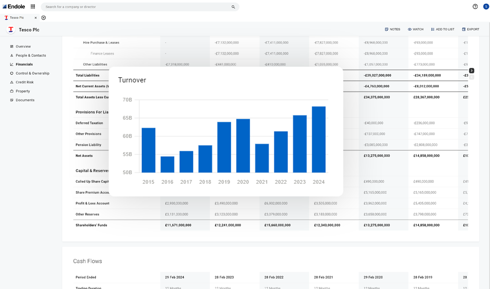The width and height of the screenshot is (490, 289).
Task: Click the Period Ended row label
Action: pyautogui.click(x=86, y=277)
